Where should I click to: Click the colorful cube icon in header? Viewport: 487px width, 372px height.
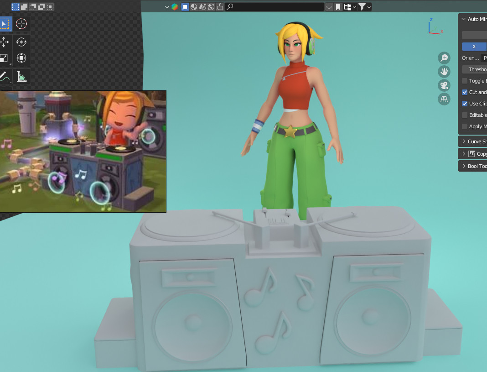175,7
